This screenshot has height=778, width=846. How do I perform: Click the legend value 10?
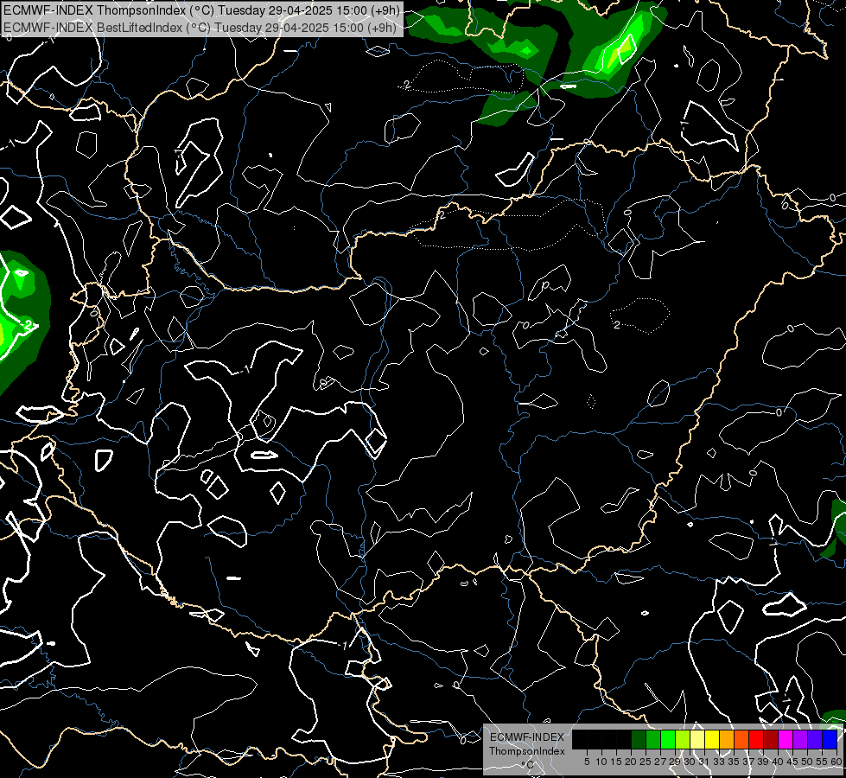[x=601, y=762]
